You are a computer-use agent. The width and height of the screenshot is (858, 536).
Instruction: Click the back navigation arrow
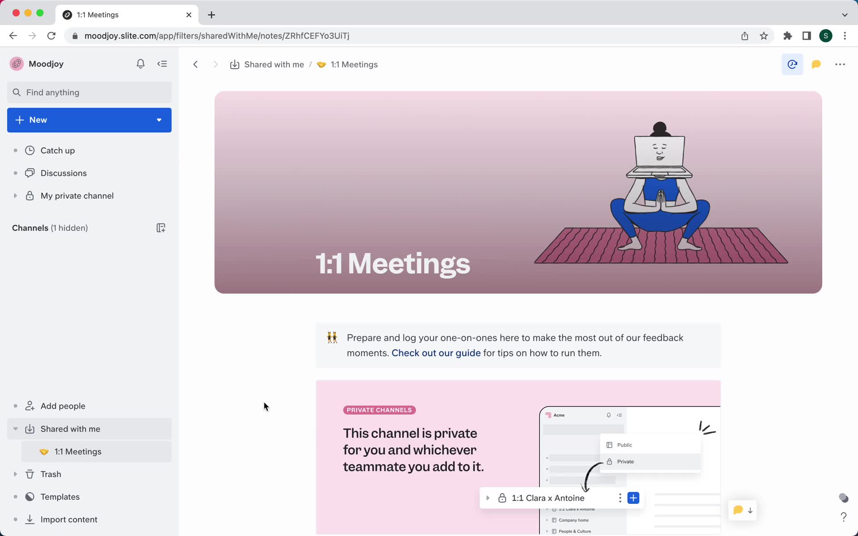[x=195, y=64]
